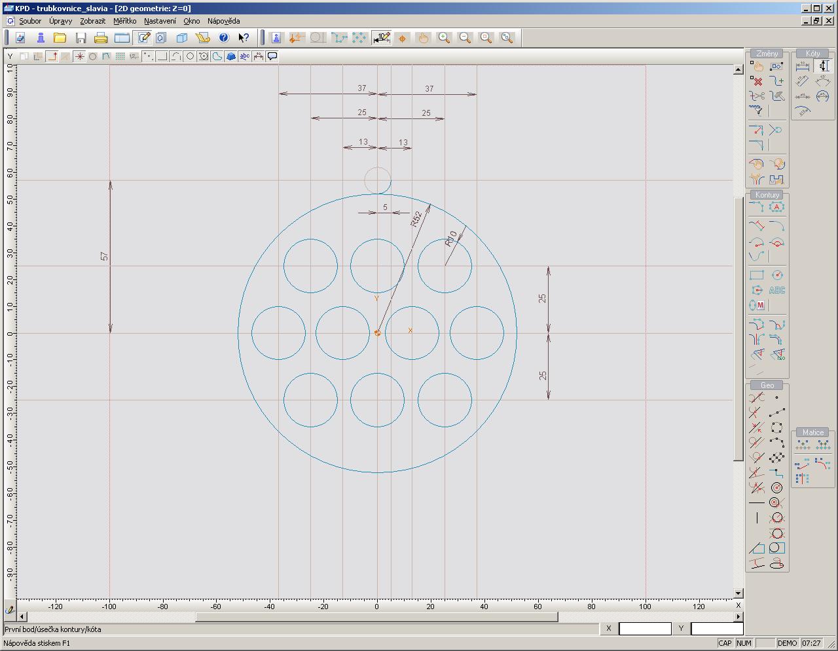Click the horizontal line tool in Geo
The image size is (838, 651).
point(757,502)
